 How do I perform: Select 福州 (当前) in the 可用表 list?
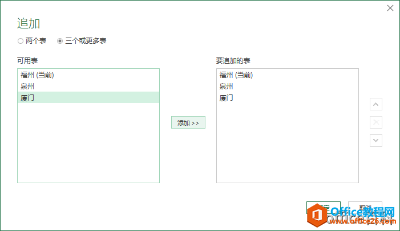(37, 75)
